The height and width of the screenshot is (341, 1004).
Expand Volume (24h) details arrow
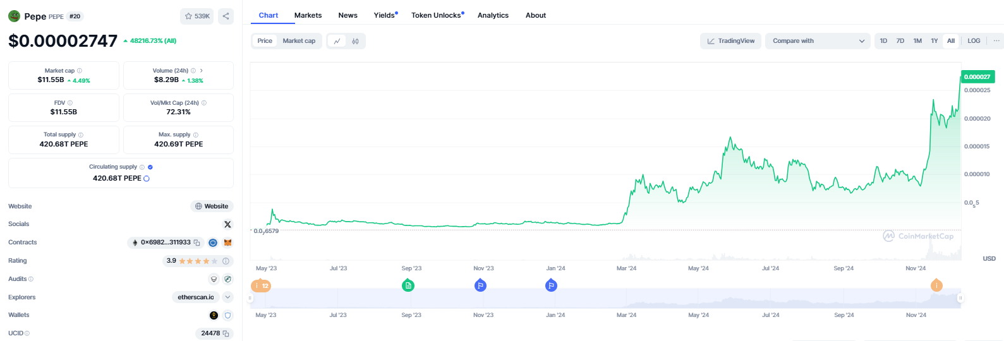[202, 71]
